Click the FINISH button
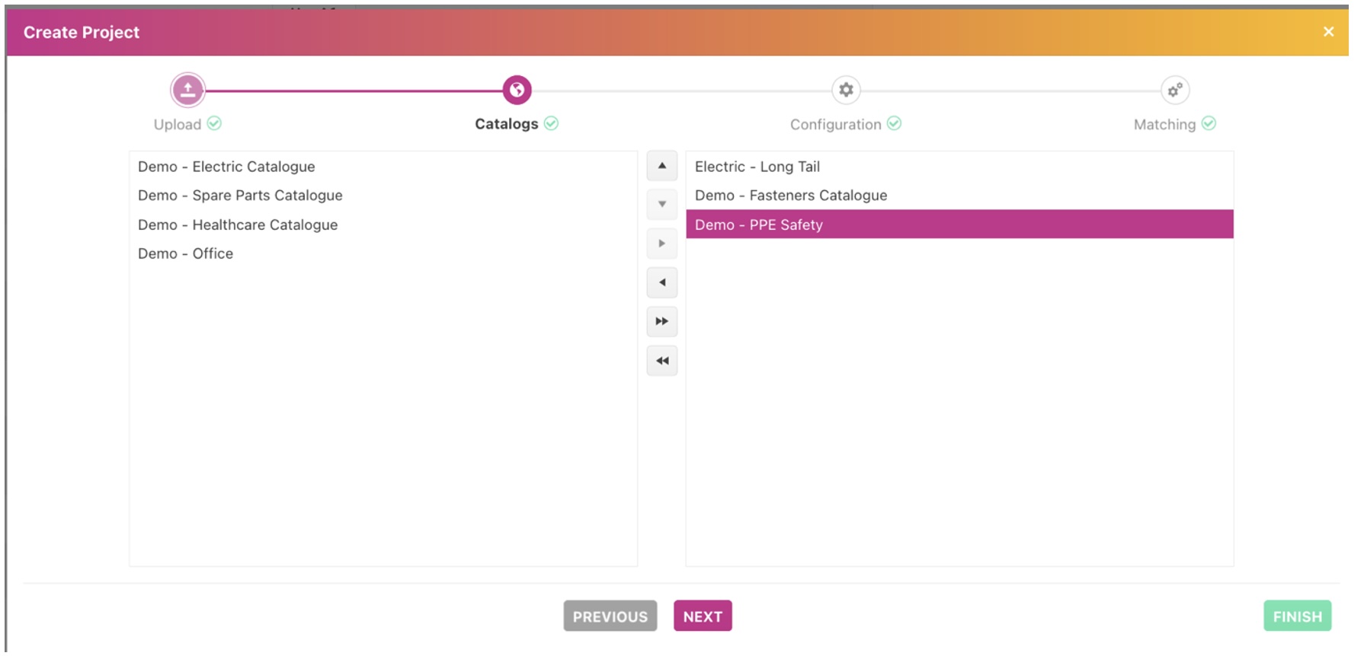This screenshot has width=1364, height=656. pos(1298,616)
